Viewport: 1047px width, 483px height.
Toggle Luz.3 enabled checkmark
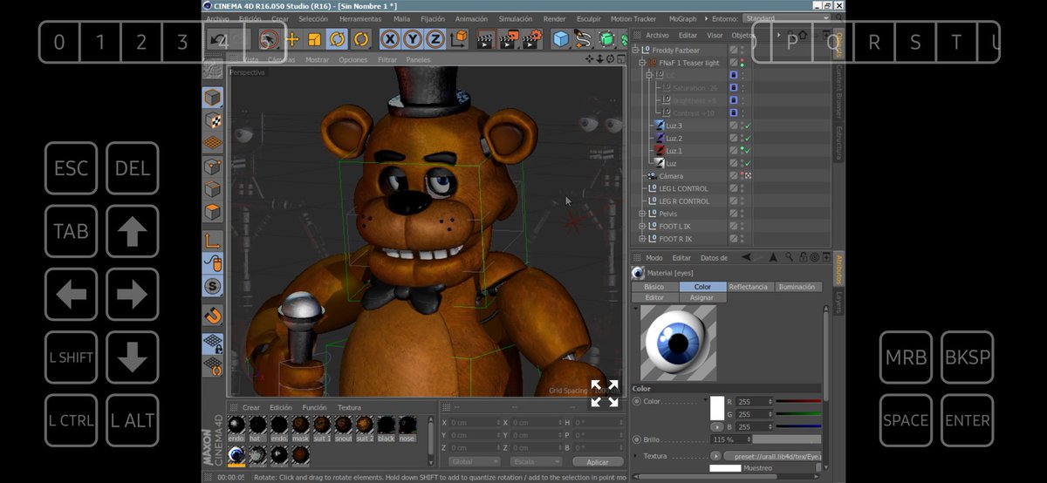pos(749,126)
